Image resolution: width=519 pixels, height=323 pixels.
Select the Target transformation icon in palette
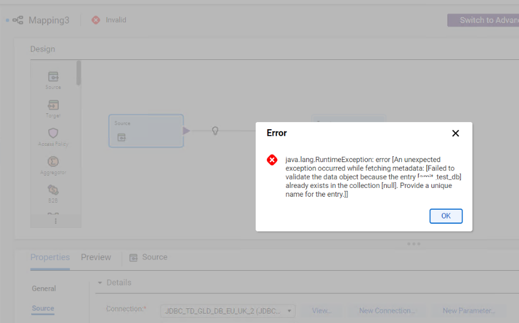click(53, 105)
